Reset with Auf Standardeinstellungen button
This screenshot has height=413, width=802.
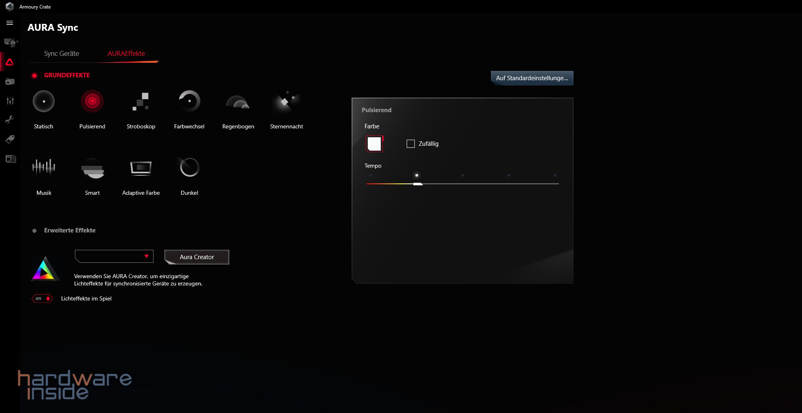[532, 78]
